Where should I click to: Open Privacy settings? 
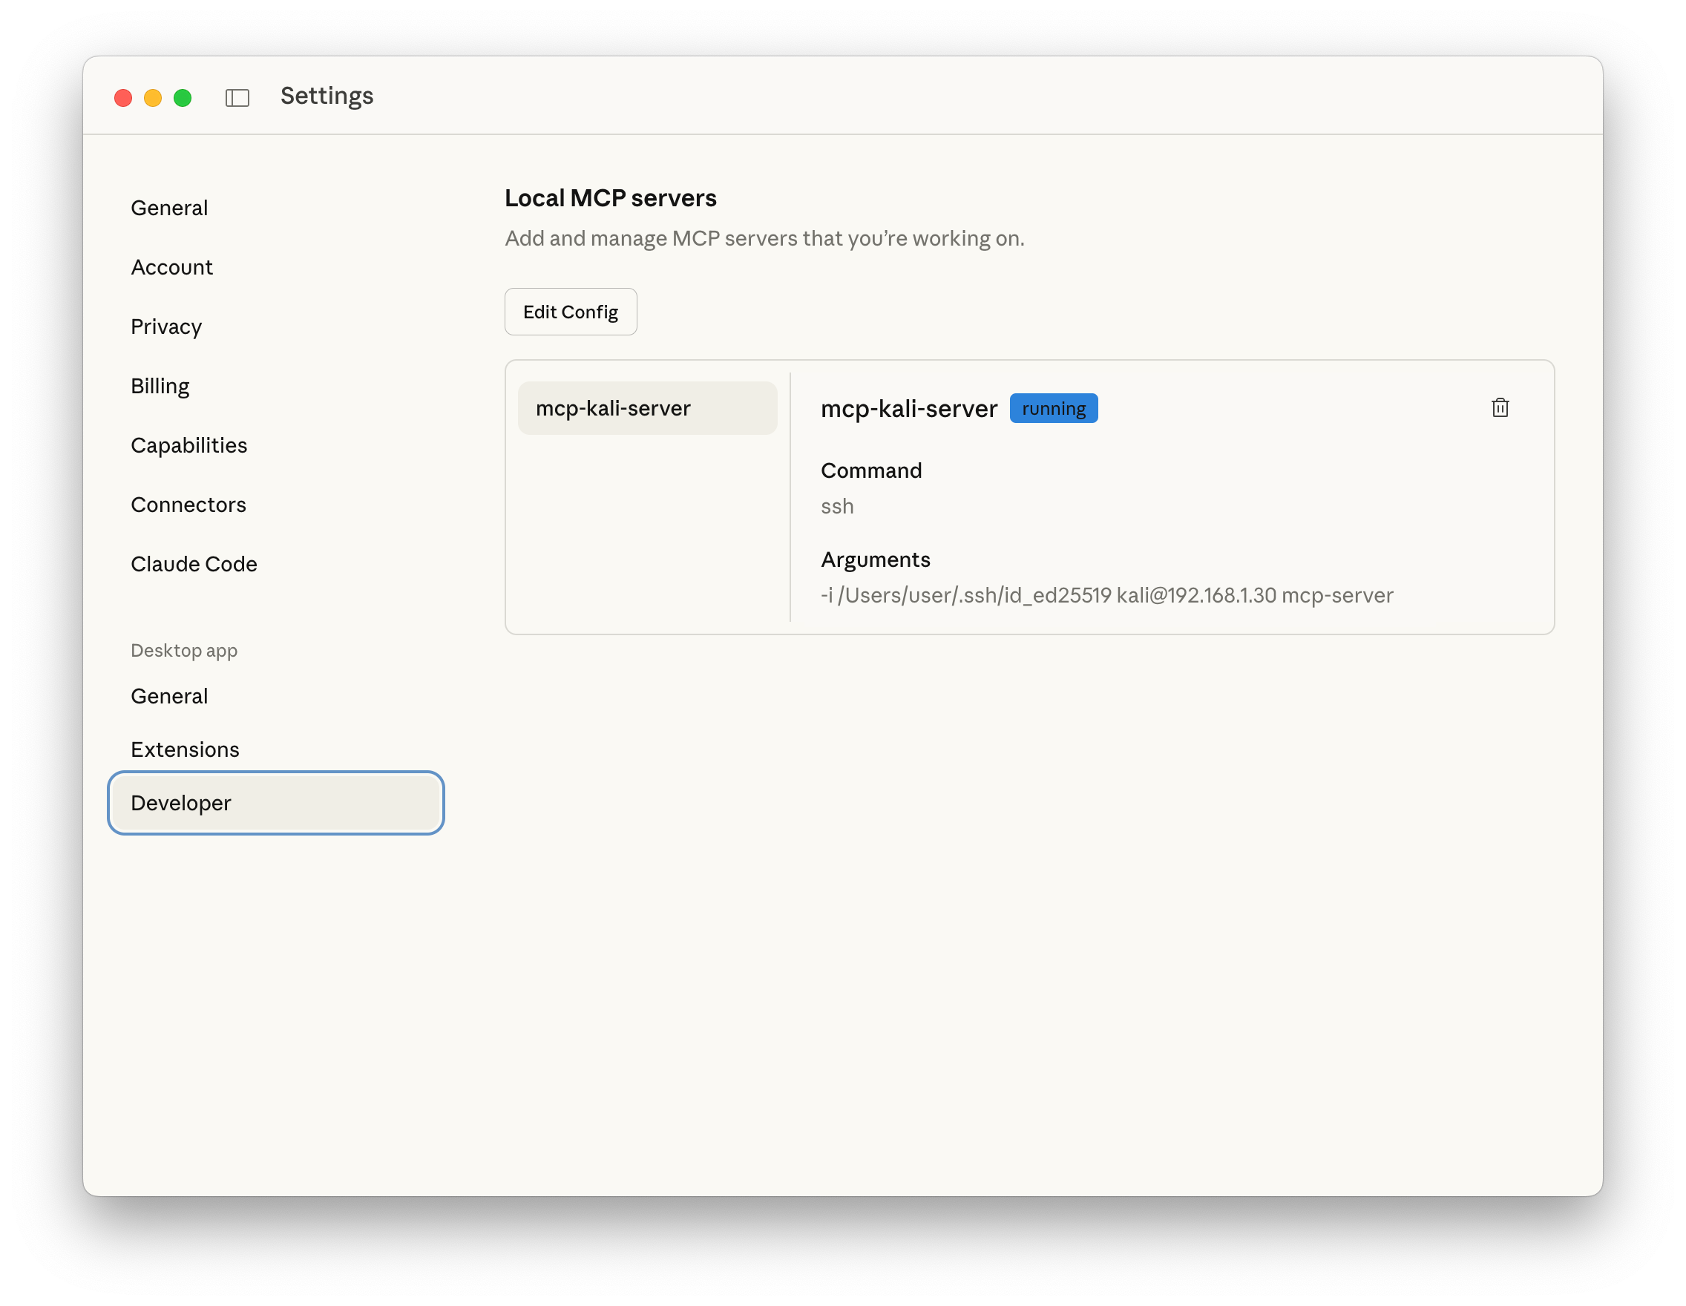click(x=166, y=326)
